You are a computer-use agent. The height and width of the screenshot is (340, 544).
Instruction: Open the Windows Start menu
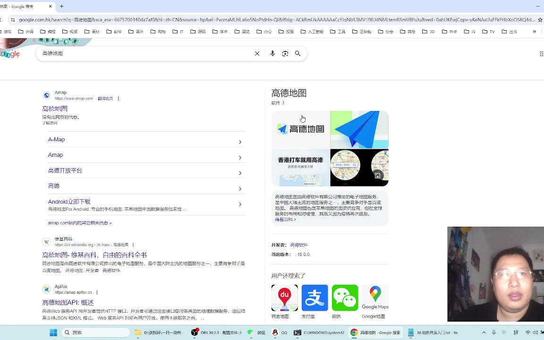click(x=53, y=332)
